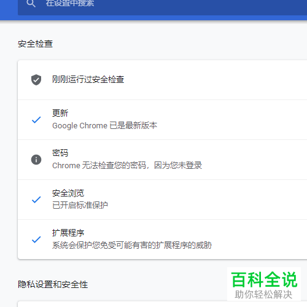Click '系统会保护您免受可能有害的扩展程序的威胁' text

click(132, 245)
